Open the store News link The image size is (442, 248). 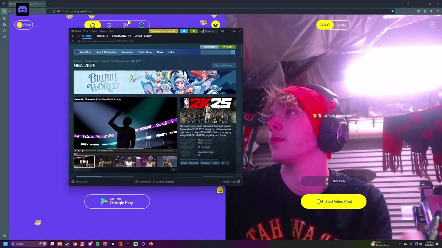[x=160, y=52]
